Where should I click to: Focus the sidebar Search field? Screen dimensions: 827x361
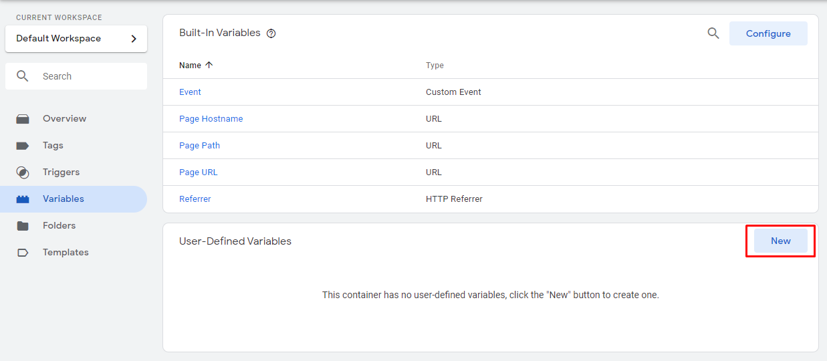(x=76, y=76)
